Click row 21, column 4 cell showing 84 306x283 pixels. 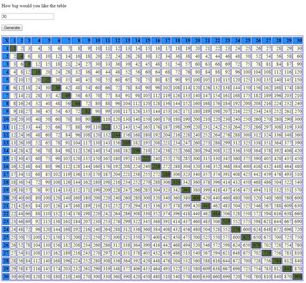pos(36,205)
